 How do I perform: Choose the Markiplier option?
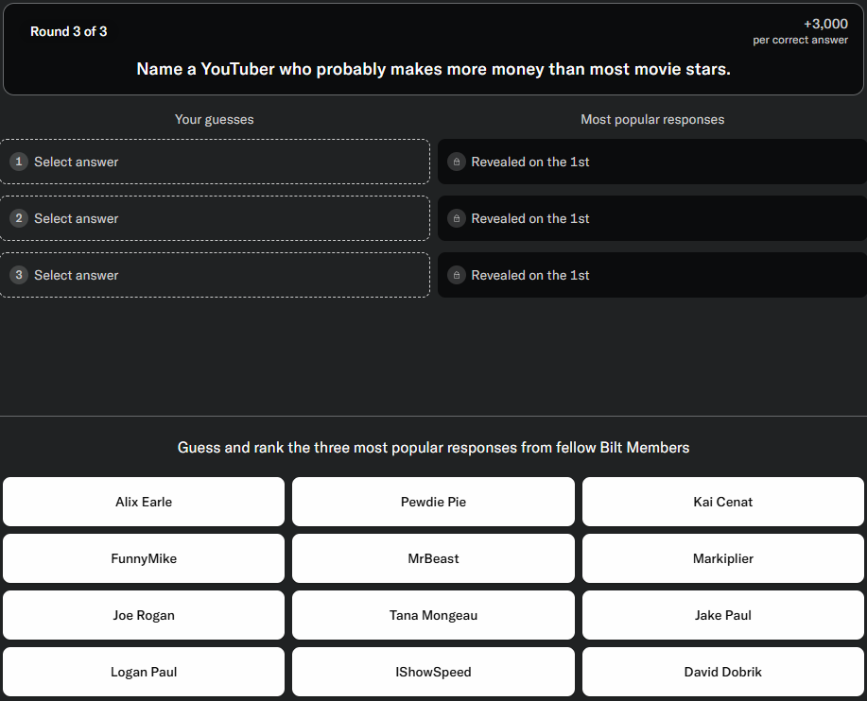point(723,558)
